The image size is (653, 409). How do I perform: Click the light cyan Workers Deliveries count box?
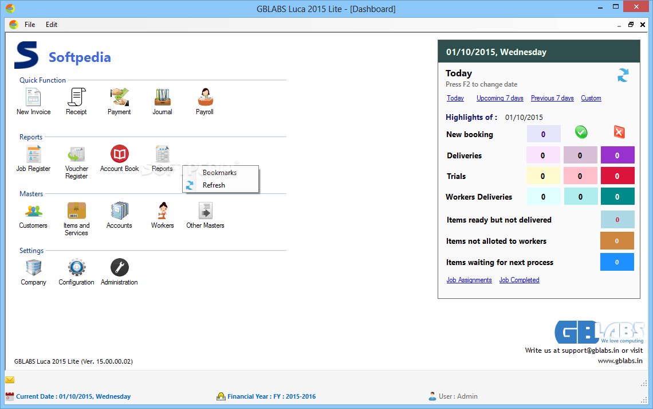point(544,196)
